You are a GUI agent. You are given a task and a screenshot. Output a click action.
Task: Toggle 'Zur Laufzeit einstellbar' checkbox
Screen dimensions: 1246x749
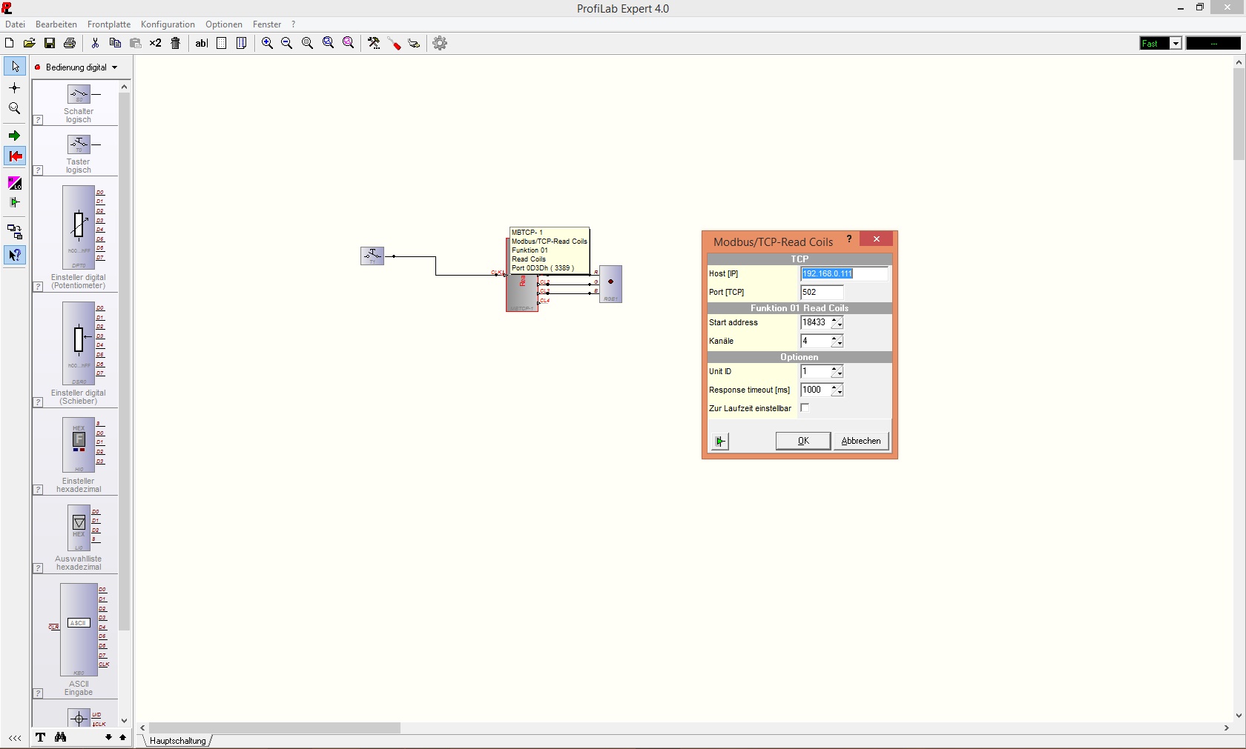point(805,408)
